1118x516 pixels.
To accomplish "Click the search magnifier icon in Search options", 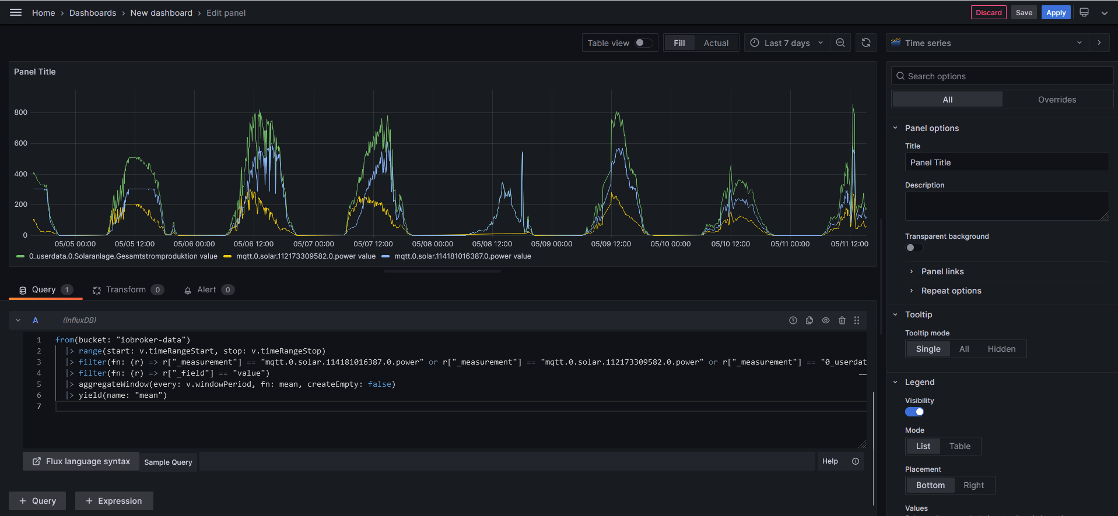I will [x=900, y=76].
